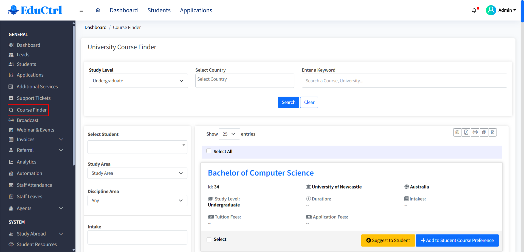Image resolution: width=524 pixels, height=252 pixels.
Task: Focus the Enter a Keyword search field
Action: [404, 81]
